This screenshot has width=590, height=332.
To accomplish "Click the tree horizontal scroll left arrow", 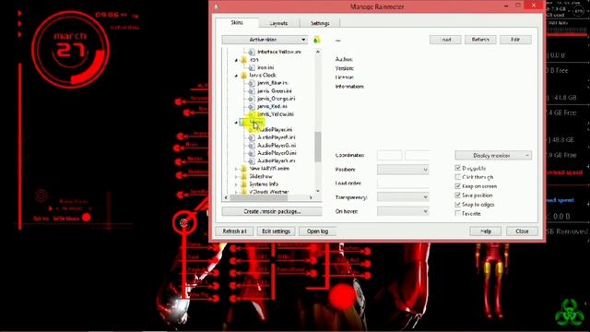I will point(226,197).
